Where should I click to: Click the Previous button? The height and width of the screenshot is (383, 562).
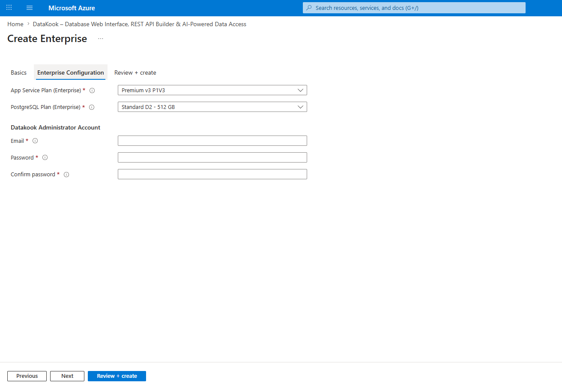pyautogui.click(x=27, y=376)
